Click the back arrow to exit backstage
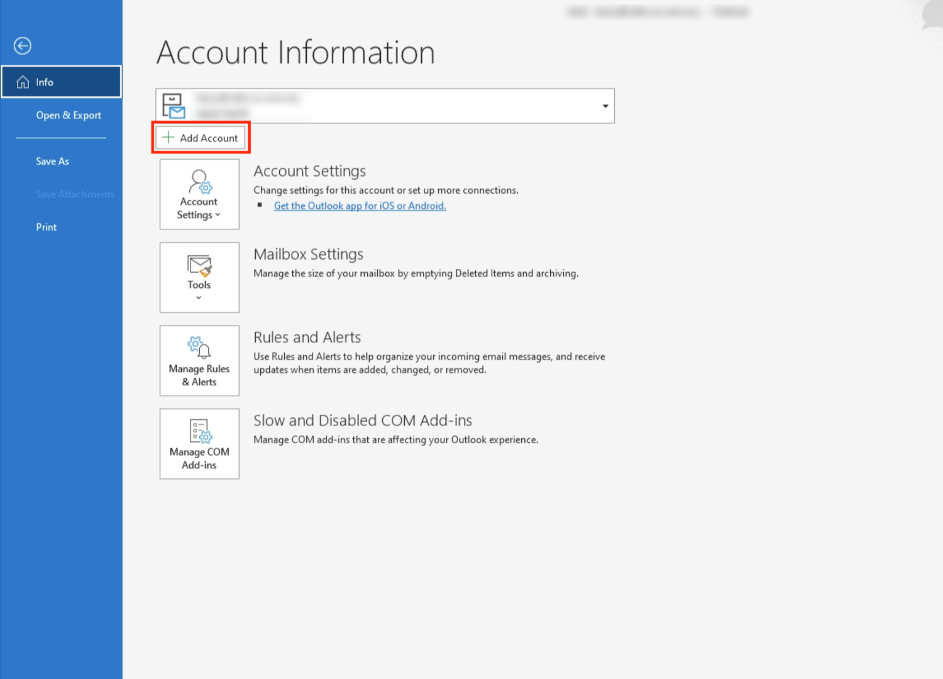Viewport: 943px width, 679px height. pos(23,46)
